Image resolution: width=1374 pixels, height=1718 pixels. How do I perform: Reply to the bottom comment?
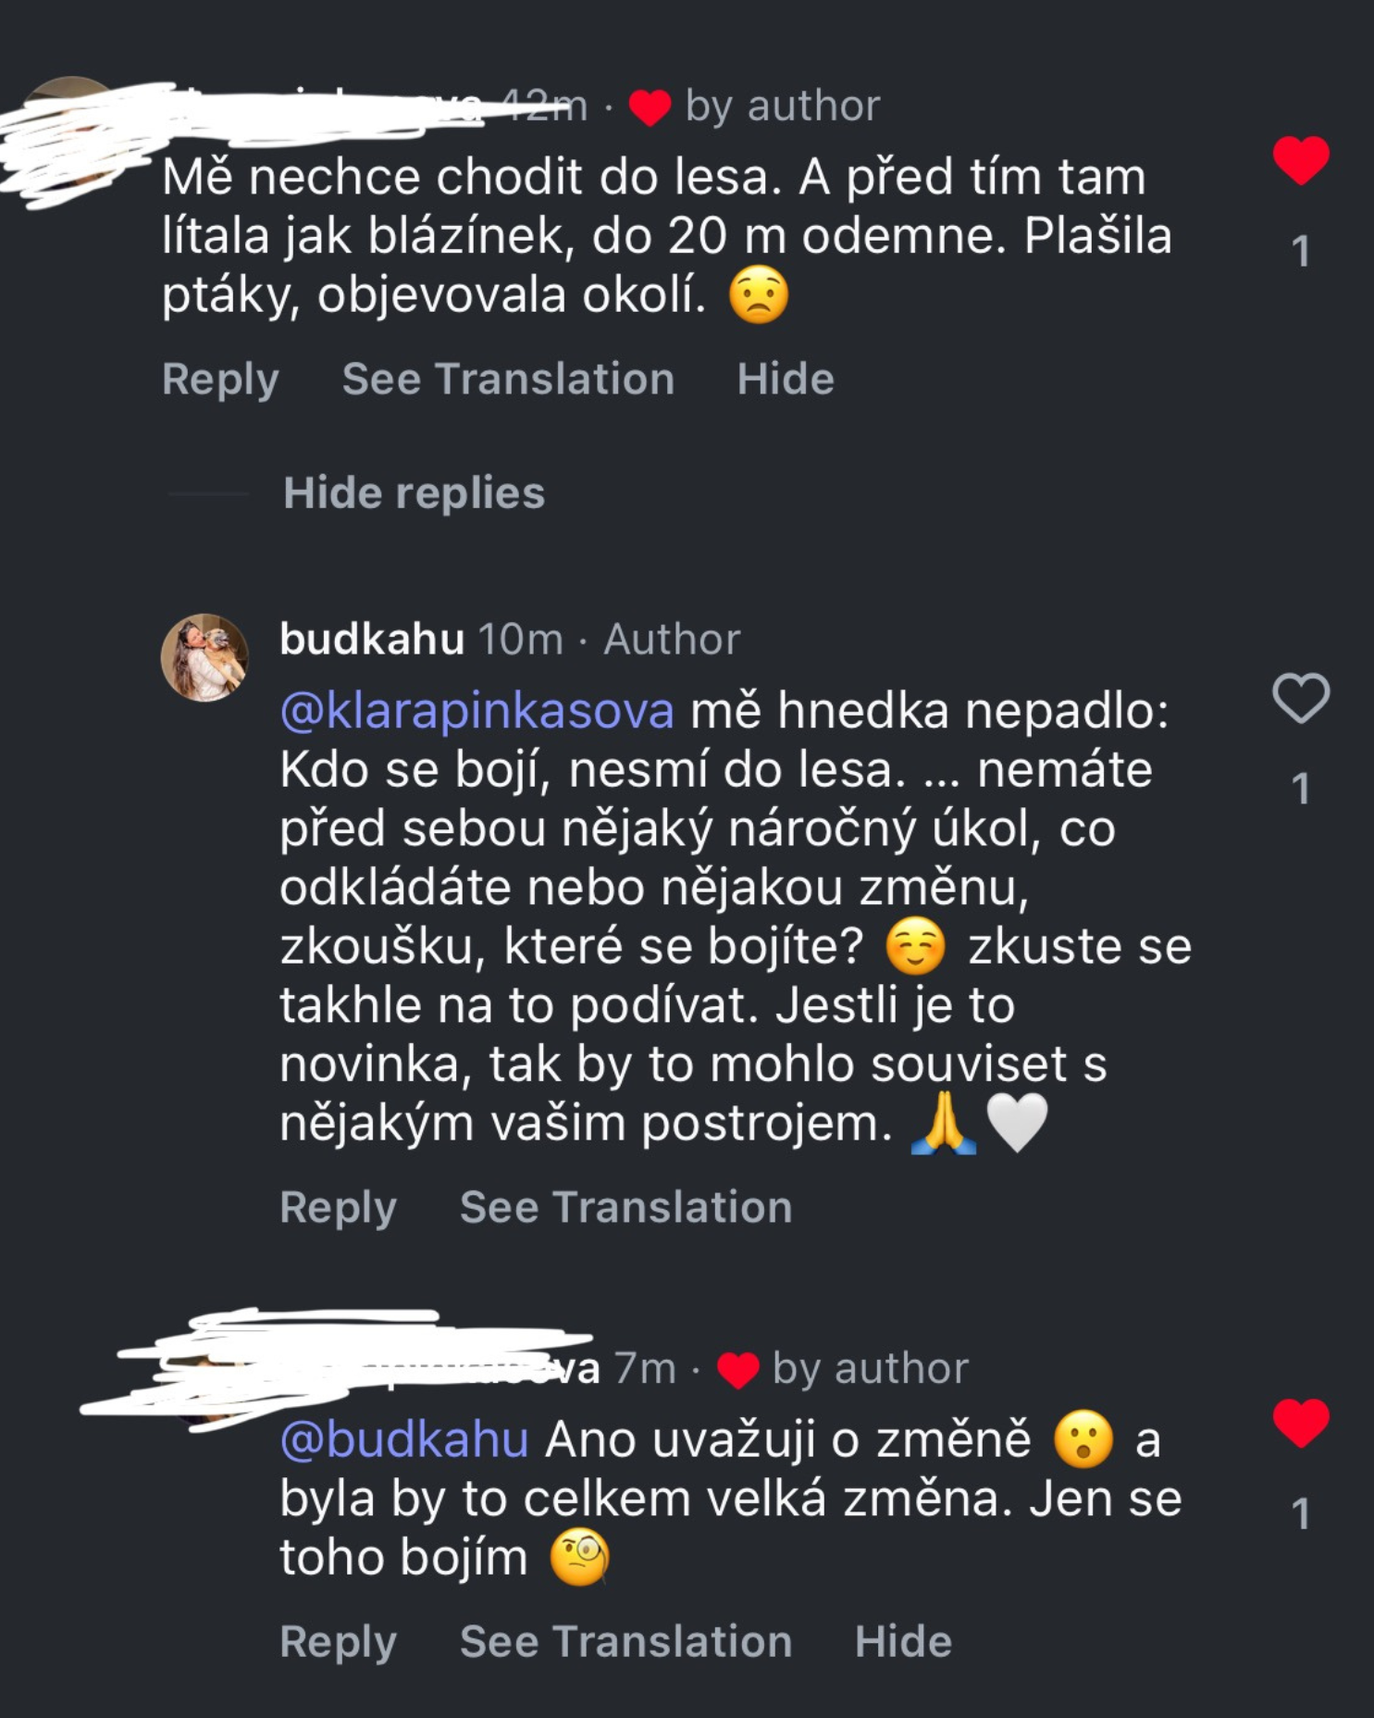point(338,1642)
